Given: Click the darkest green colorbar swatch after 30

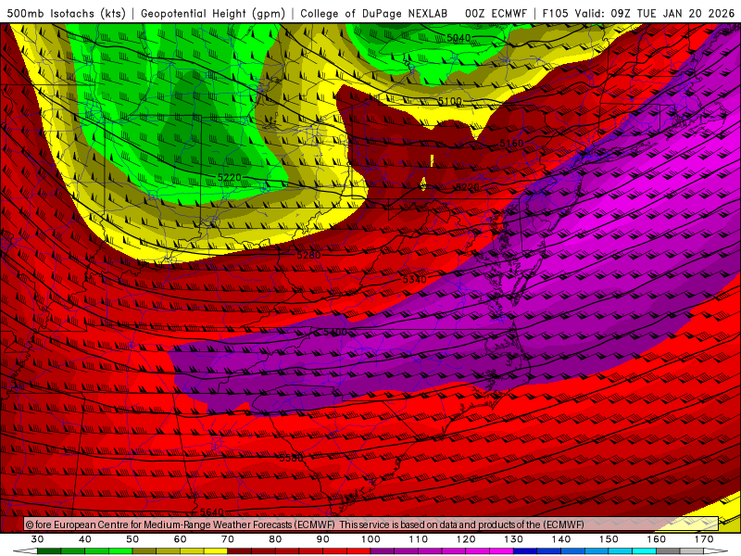Looking at the screenshot, I should tap(49, 550).
